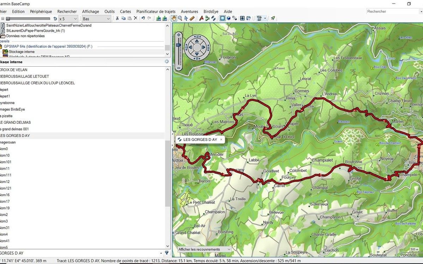Select StLaurentDuPape-PierreGourde_trk (1) list
Screen dimensions: 423x264
click(x=35, y=31)
